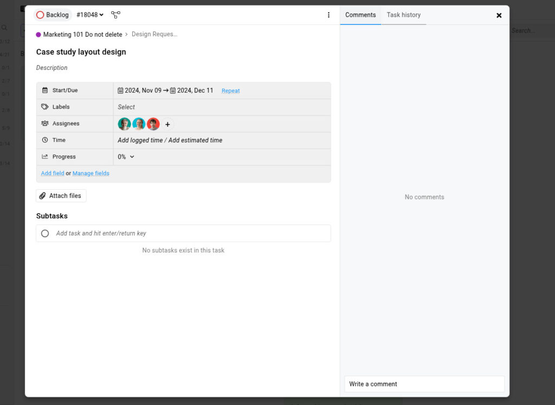Image resolution: width=555 pixels, height=405 pixels.
Task: Open the Labels Select dropdown
Action: [x=126, y=107]
